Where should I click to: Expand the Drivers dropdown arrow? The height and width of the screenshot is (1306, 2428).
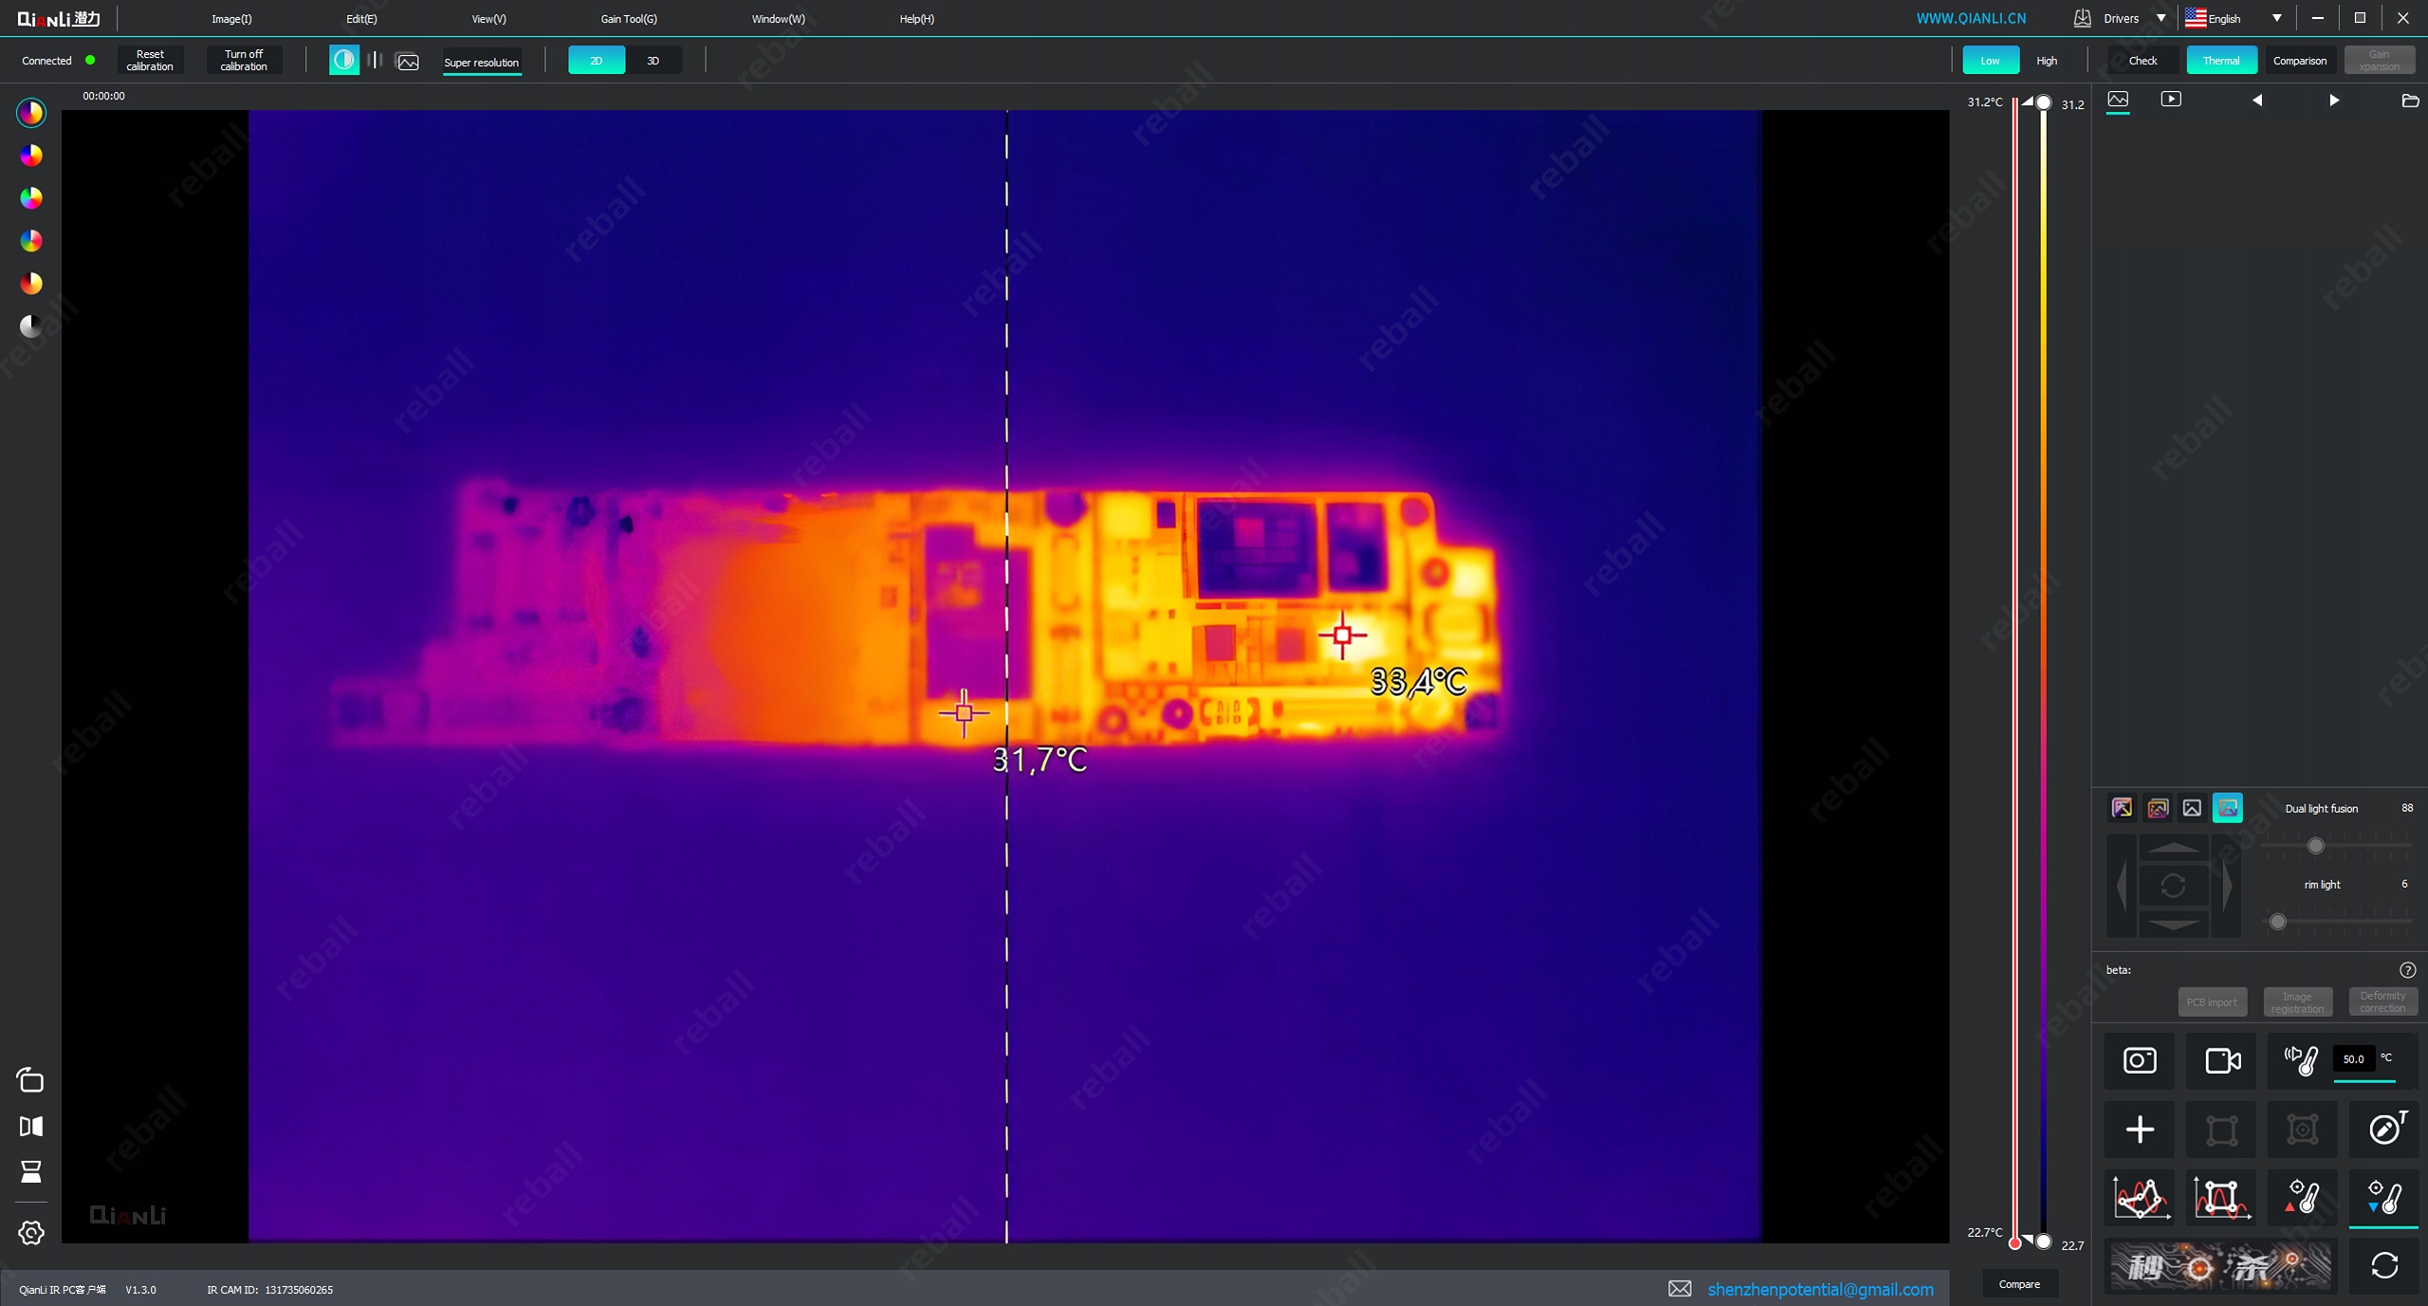pos(2161,18)
